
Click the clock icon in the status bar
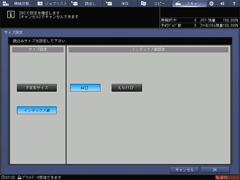click(3, 177)
